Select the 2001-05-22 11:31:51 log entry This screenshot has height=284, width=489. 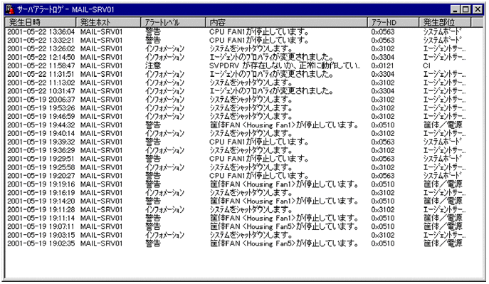pyautogui.click(x=243, y=74)
